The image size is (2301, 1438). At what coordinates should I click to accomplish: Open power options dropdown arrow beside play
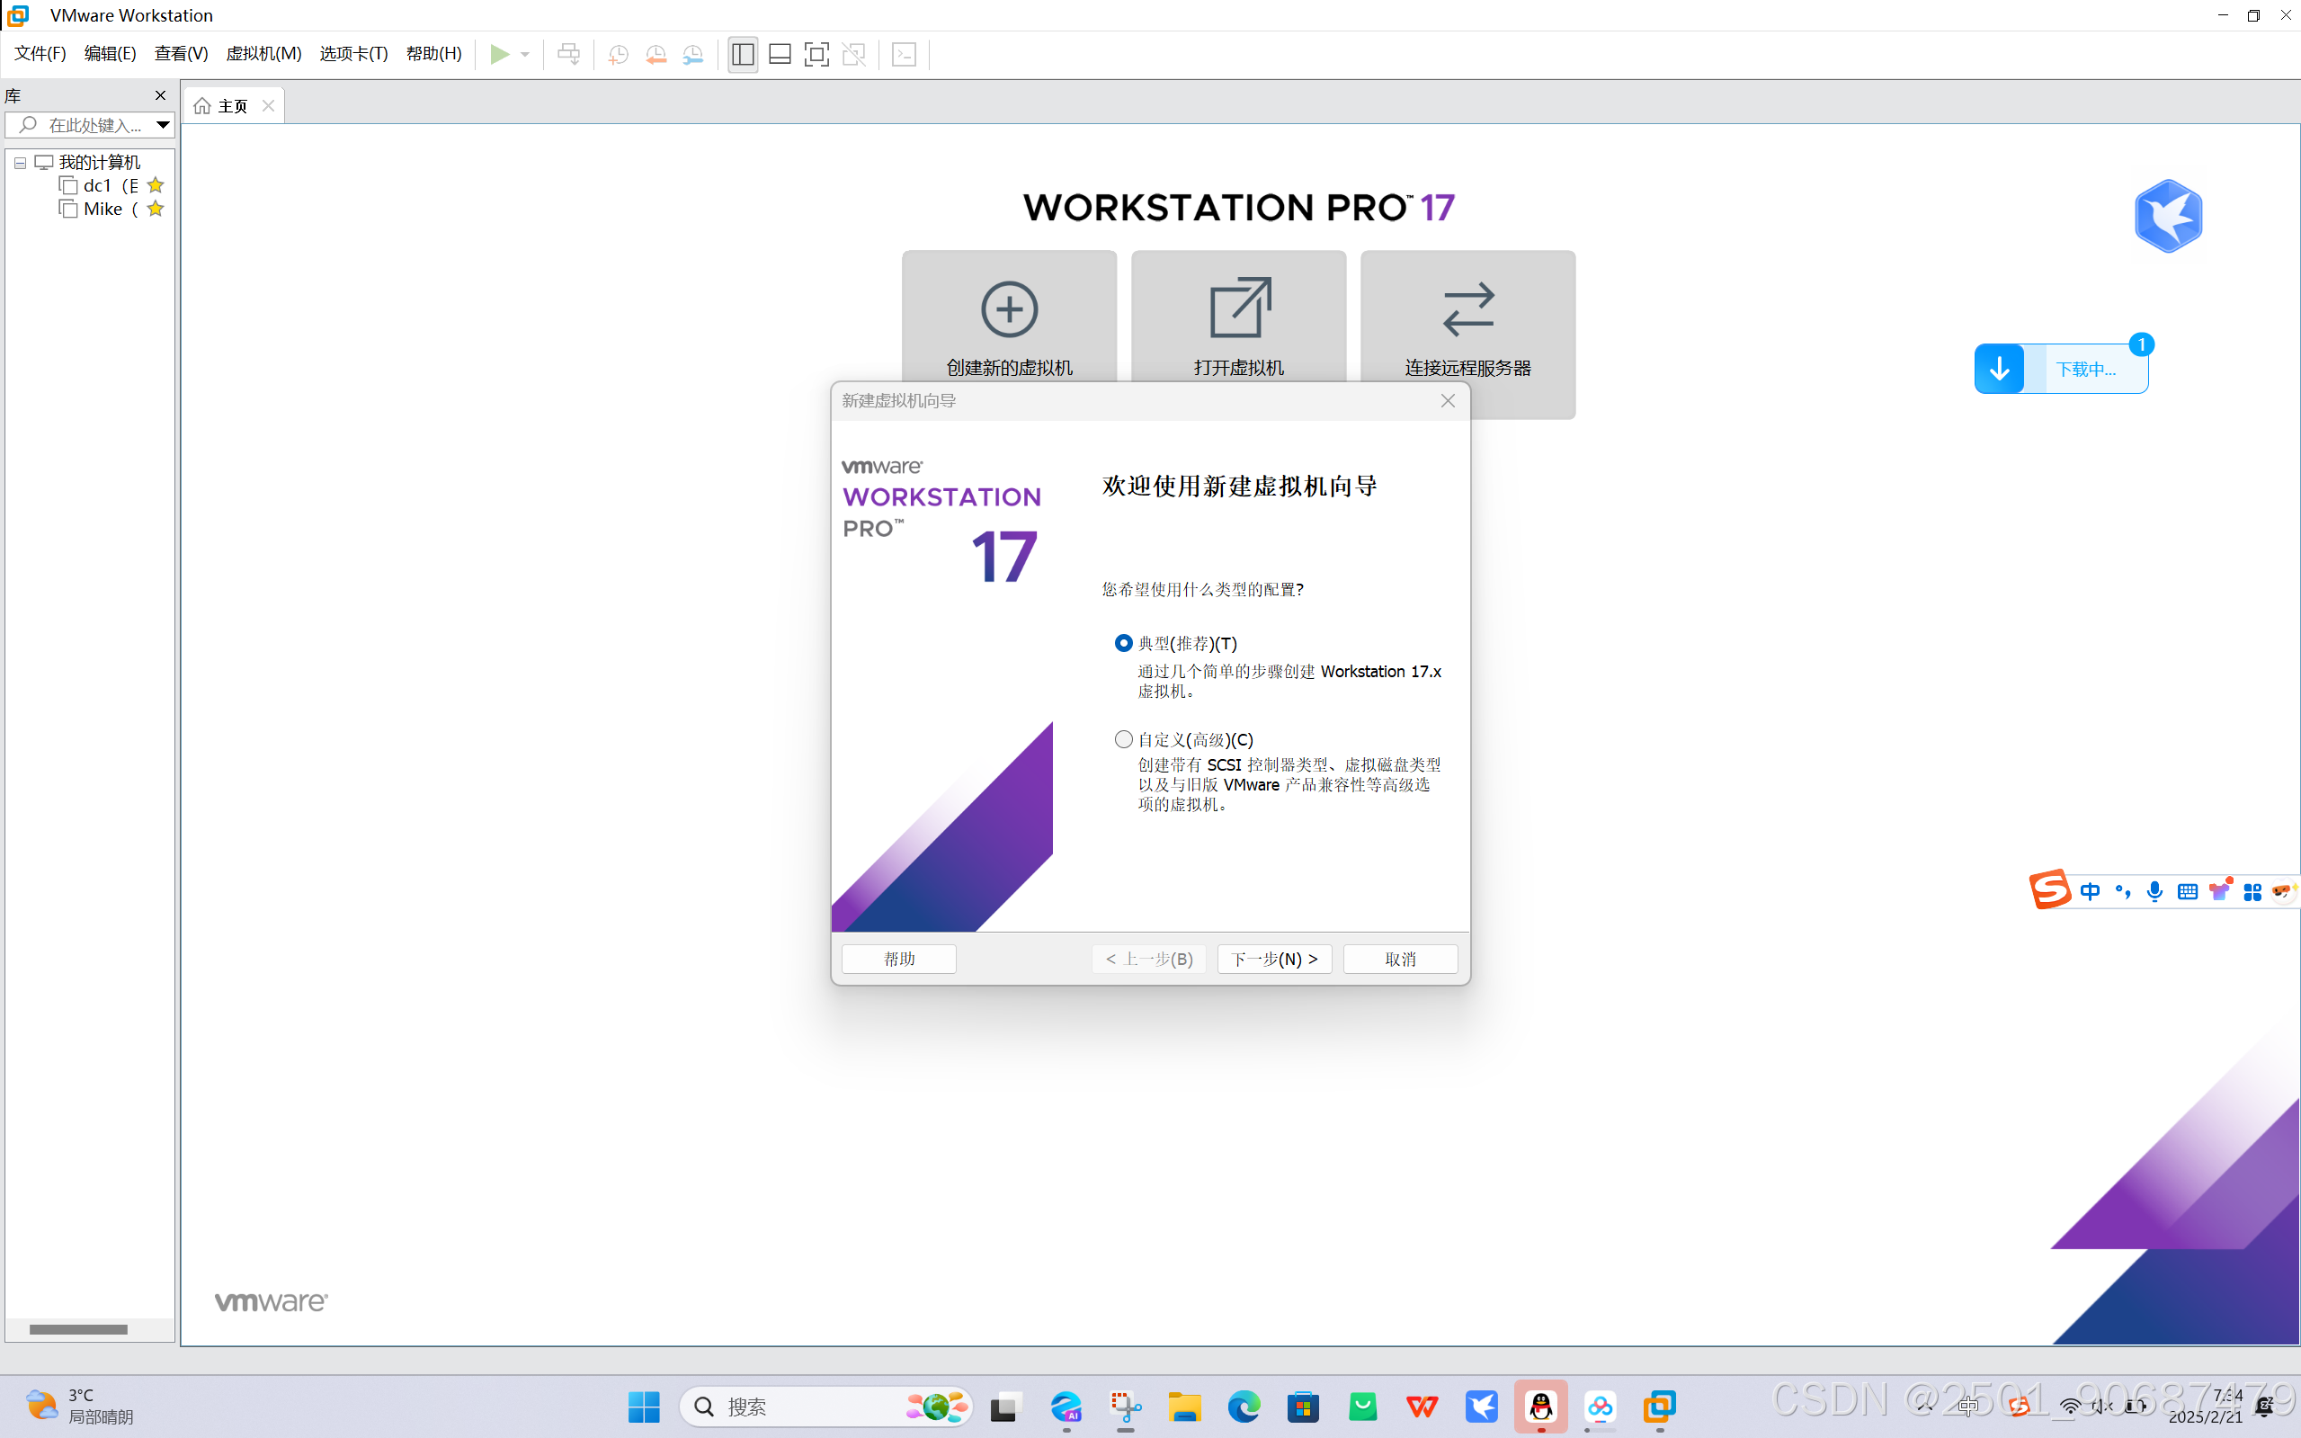pyautogui.click(x=525, y=54)
